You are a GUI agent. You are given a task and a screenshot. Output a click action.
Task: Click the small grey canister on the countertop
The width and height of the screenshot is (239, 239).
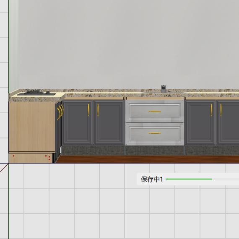(x=164, y=89)
